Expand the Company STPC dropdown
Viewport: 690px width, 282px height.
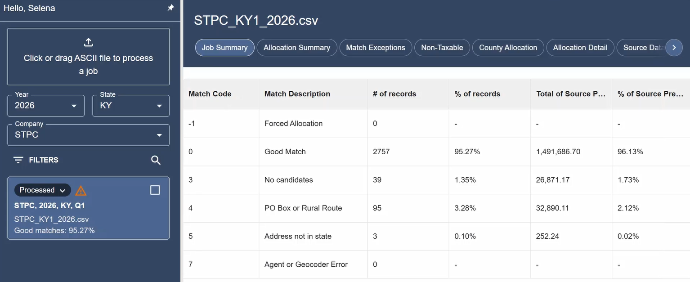pyautogui.click(x=89, y=135)
